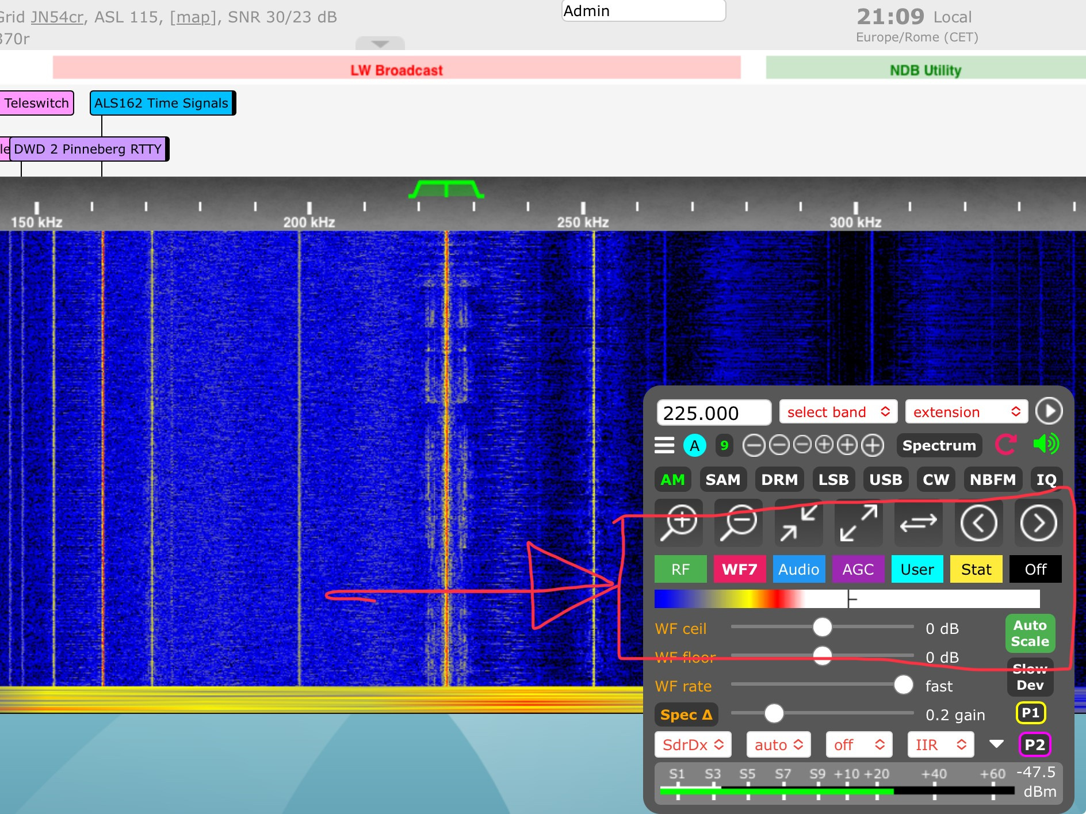1086x814 pixels.
Task: Click the medium minus frequency step button
Action: pyautogui.click(x=779, y=445)
